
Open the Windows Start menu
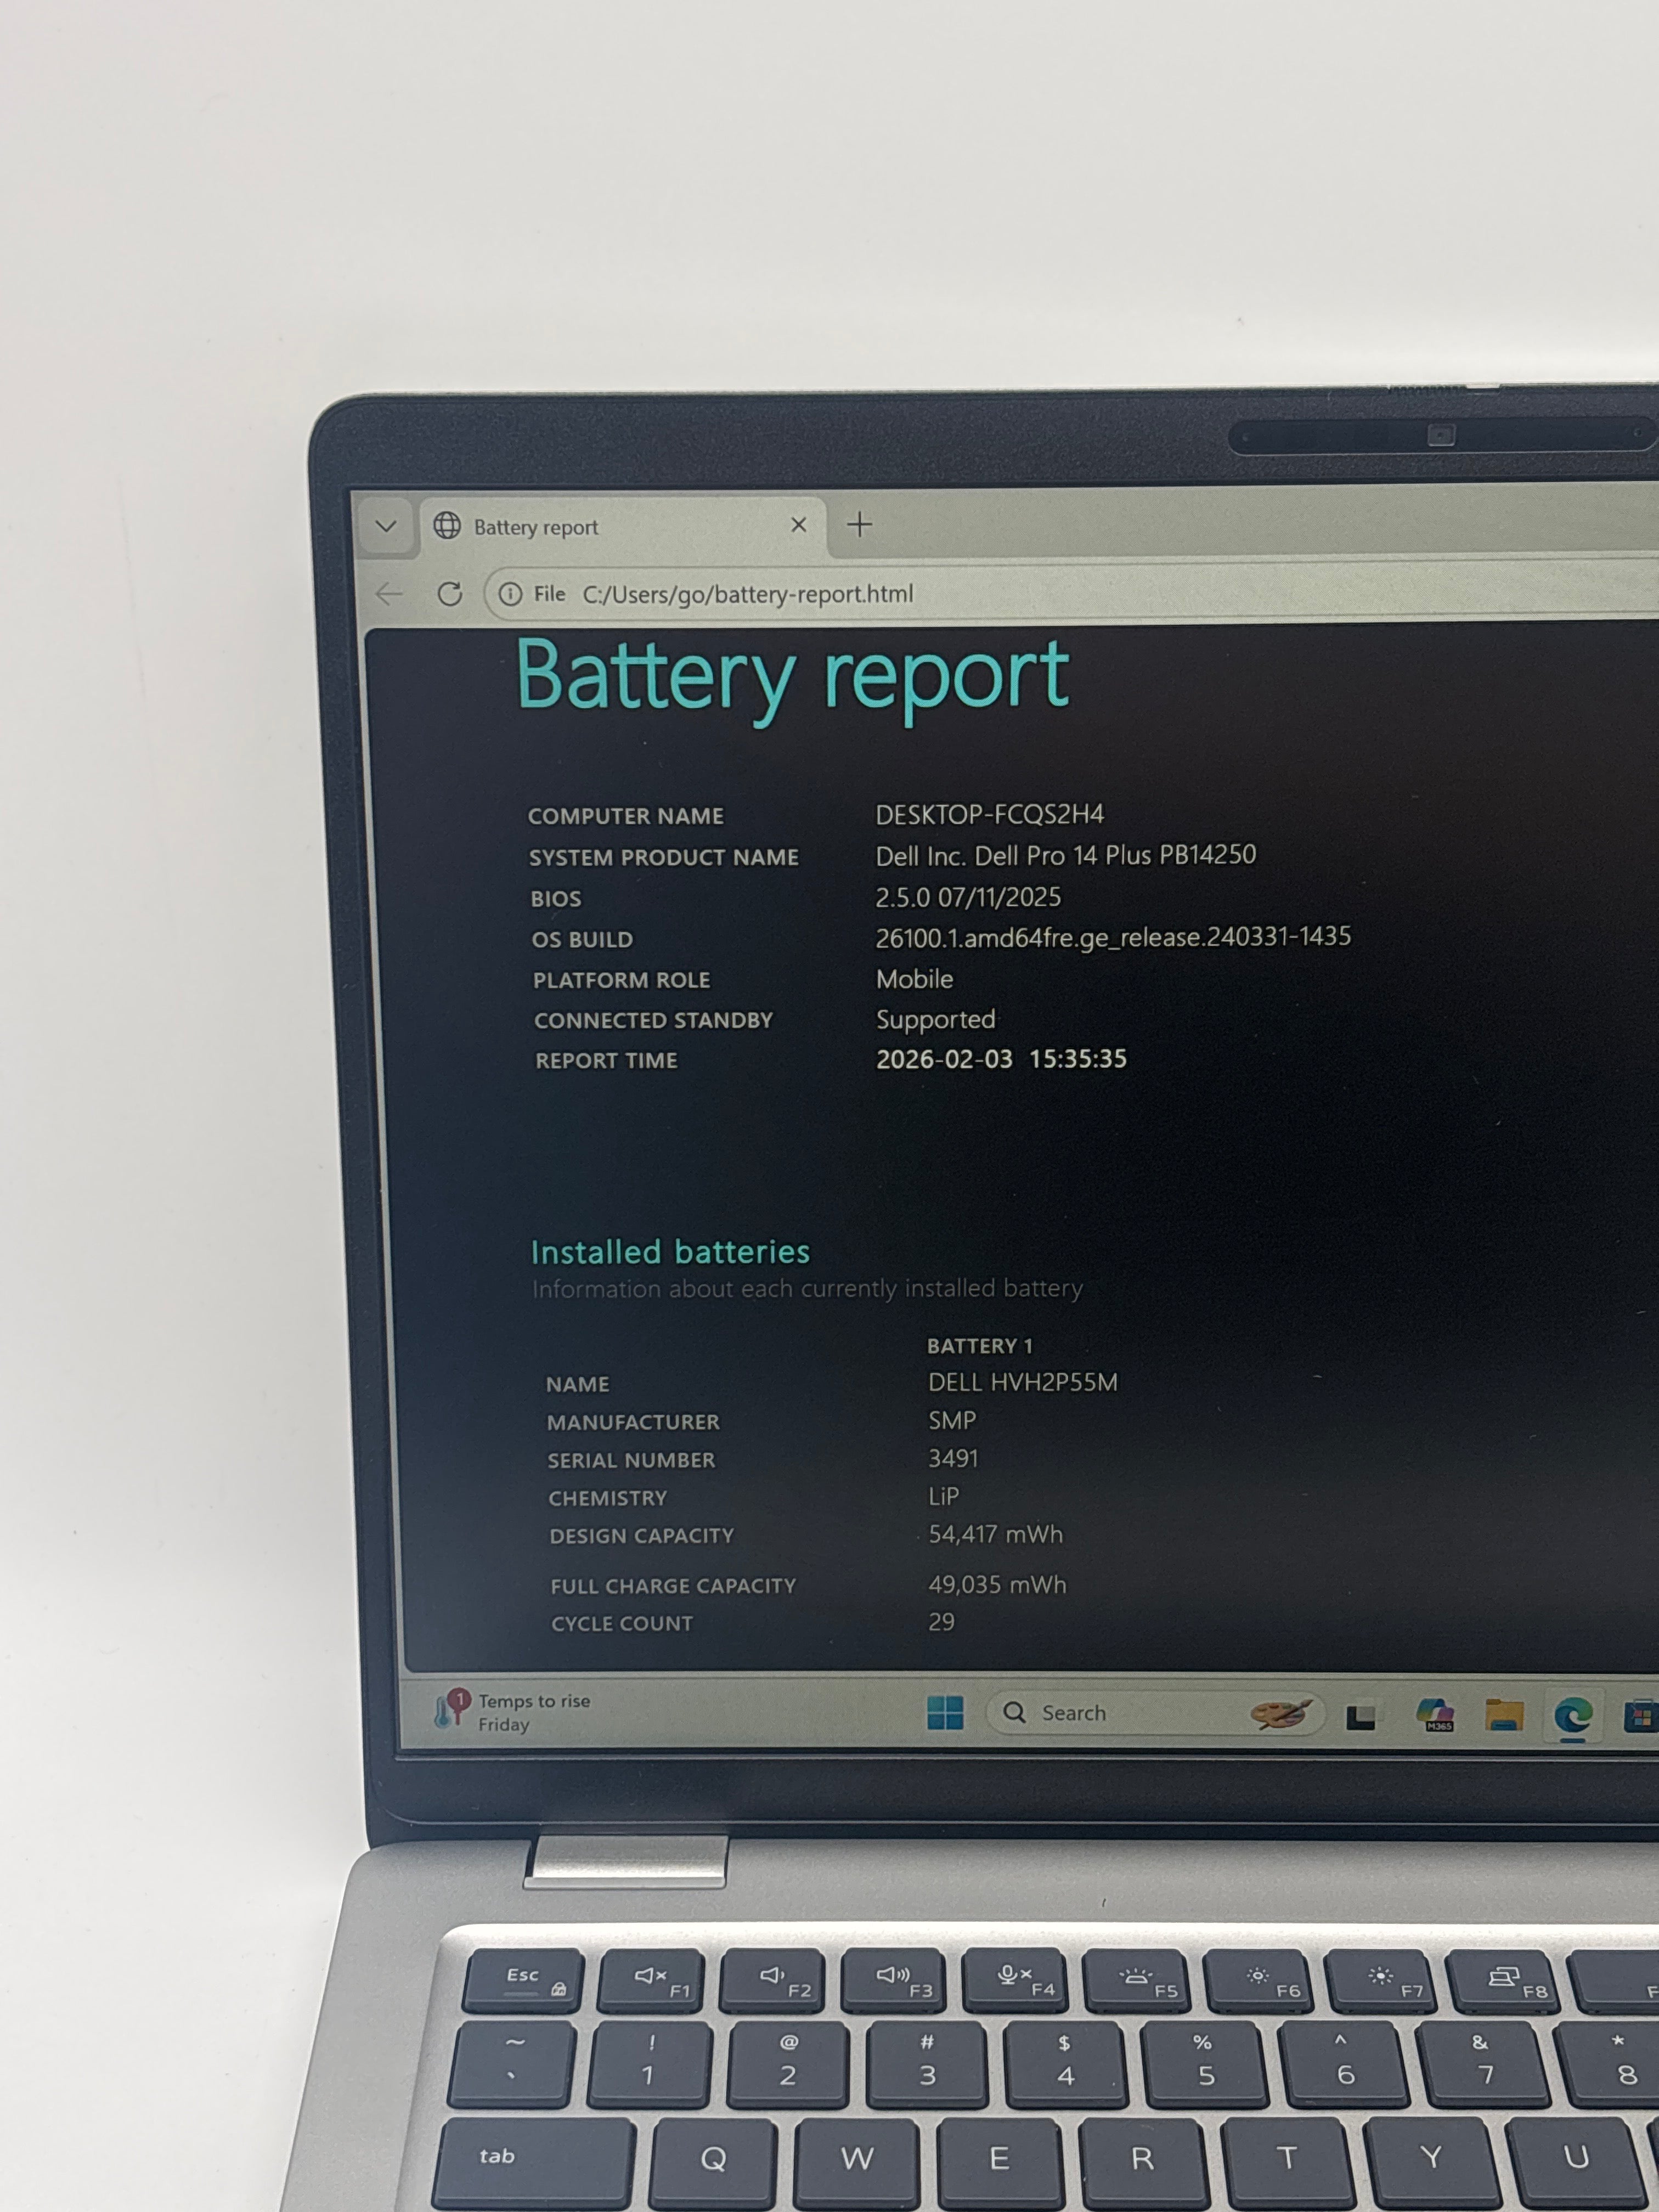945,1712
